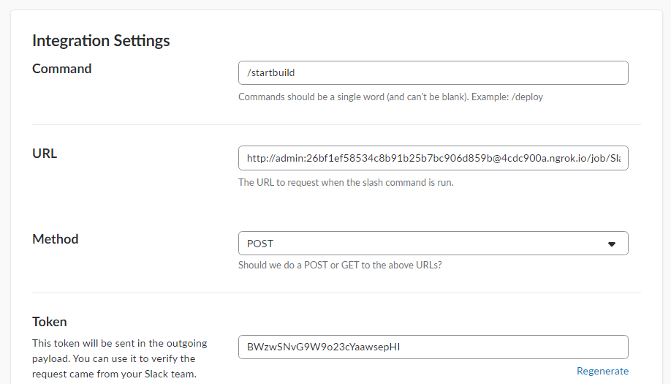Click the /deploy example text
The image size is (671, 384).
coord(526,97)
